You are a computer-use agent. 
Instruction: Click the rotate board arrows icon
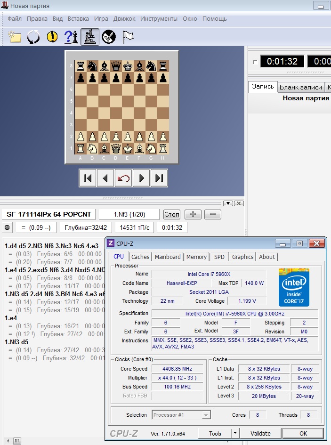[33, 37]
